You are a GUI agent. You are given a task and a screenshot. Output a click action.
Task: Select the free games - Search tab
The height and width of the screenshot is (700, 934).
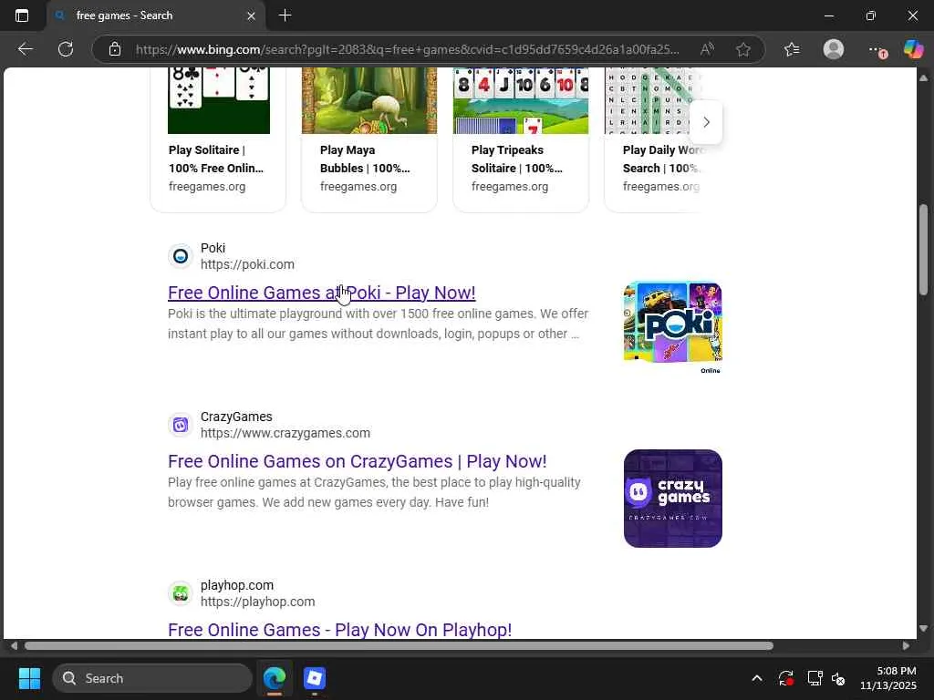point(155,15)
